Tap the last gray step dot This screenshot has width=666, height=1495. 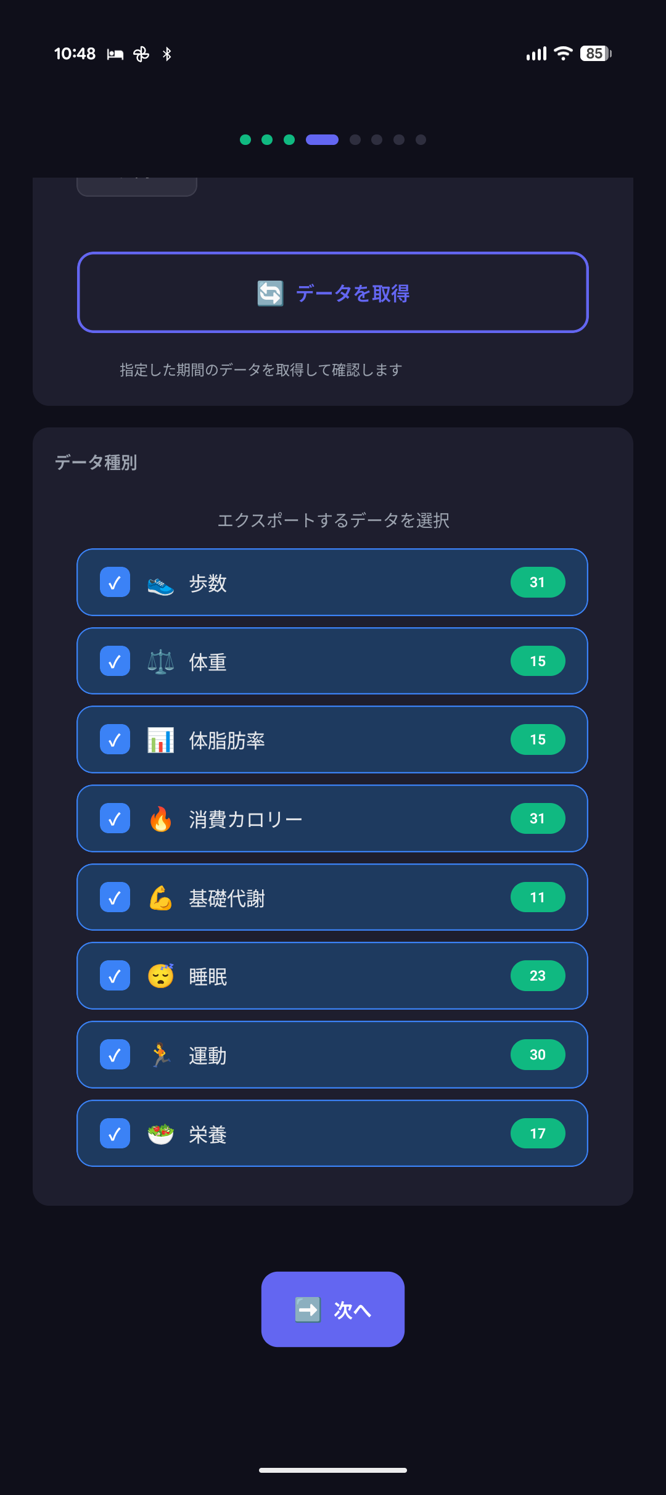pos(421,140)
